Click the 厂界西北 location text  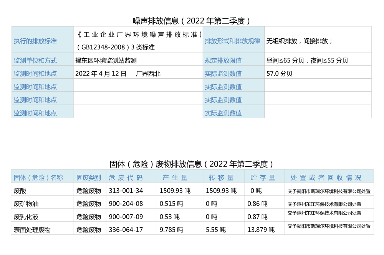coord(148,74)
